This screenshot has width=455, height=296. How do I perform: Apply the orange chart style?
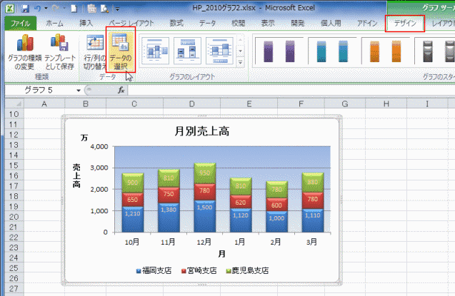[x=386, y=51]
